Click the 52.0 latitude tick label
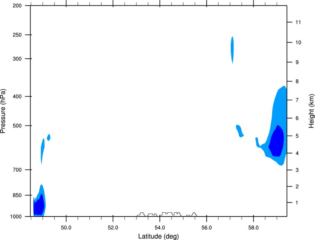This screenshot has width=315, height=240. pos(113,227)
